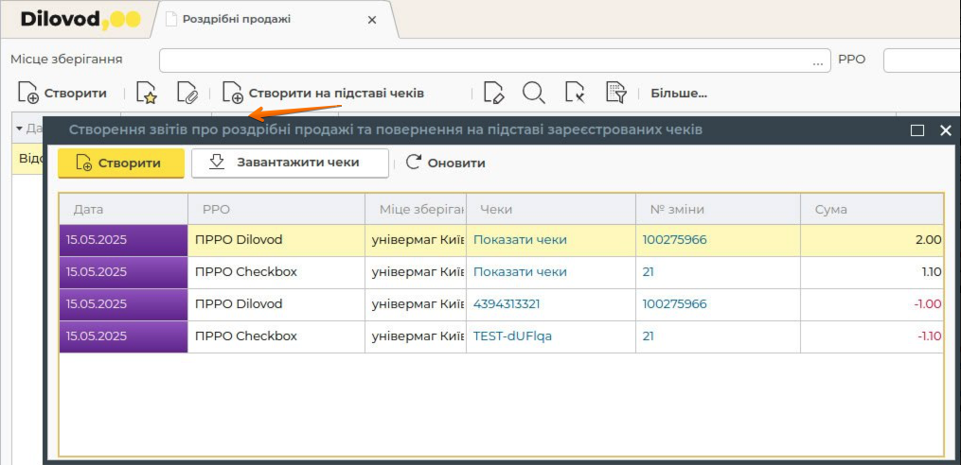This screenshot has height=465, width=961.
Task: Click the Чеки column header
Action: click(x=551, y=209)
